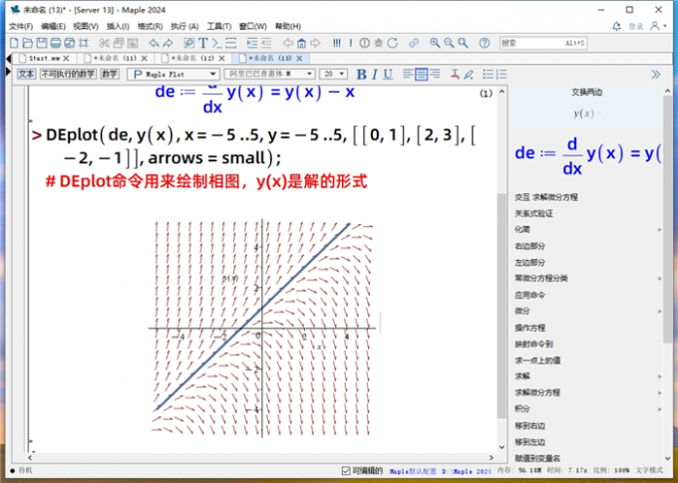The image size is (678, 483).
Task: Open the font name dropdown
Action: [x=269, y=75]
